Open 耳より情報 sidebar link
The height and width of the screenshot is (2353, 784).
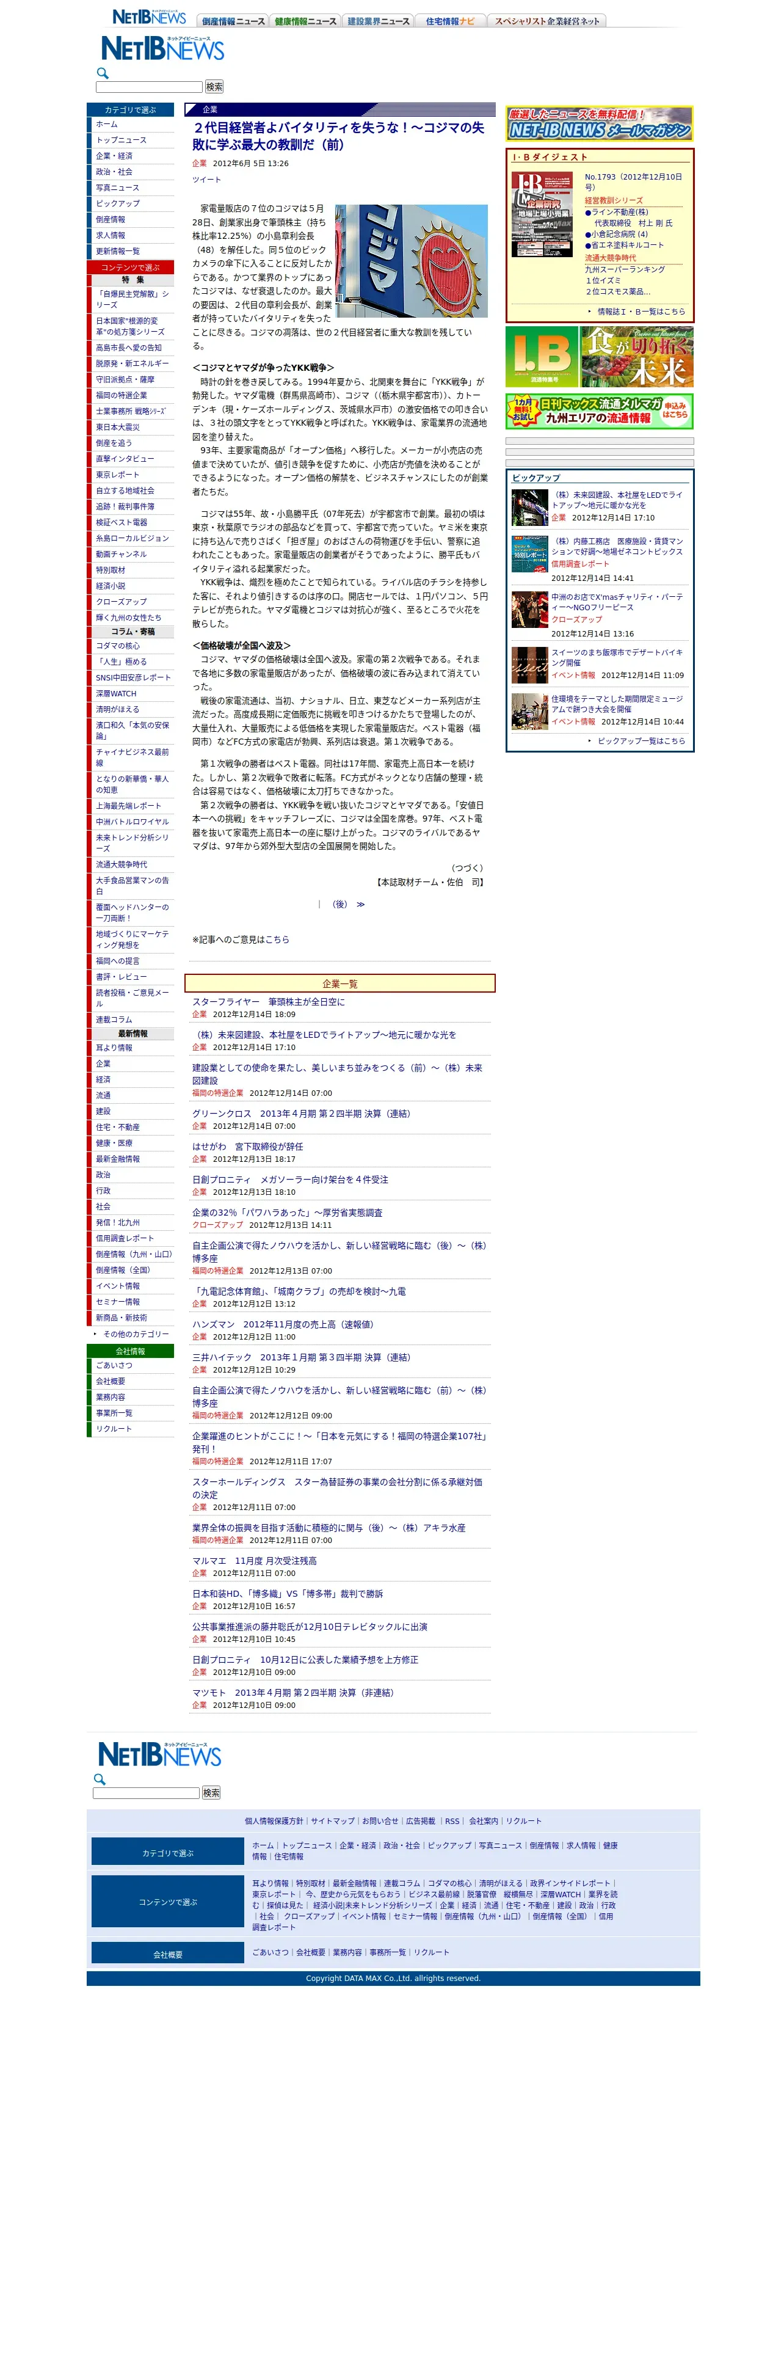(x=114, y=1048)
